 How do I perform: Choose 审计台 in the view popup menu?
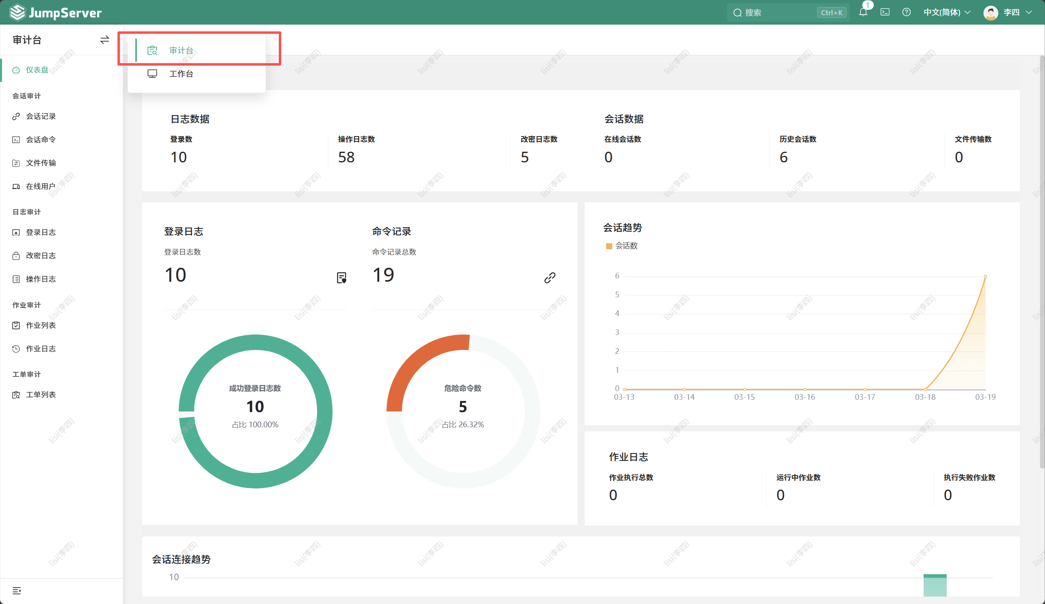[181, 50]
